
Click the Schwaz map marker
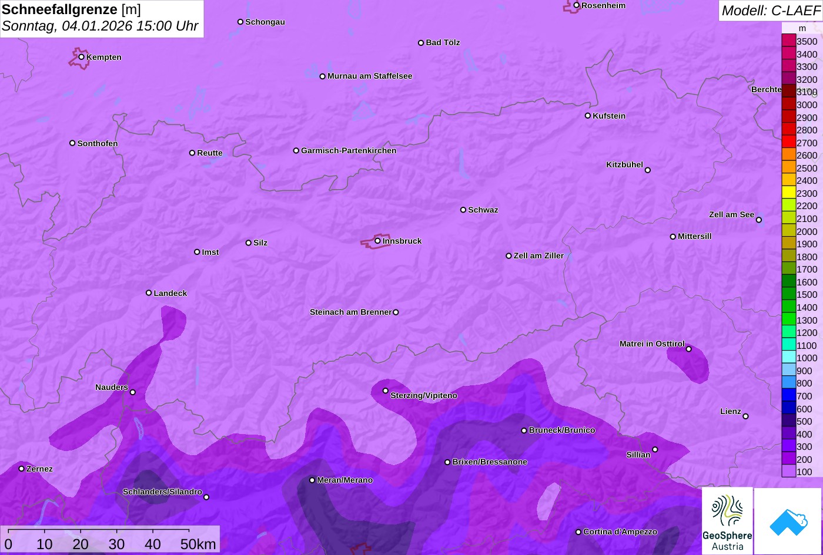tap(463, 210)
